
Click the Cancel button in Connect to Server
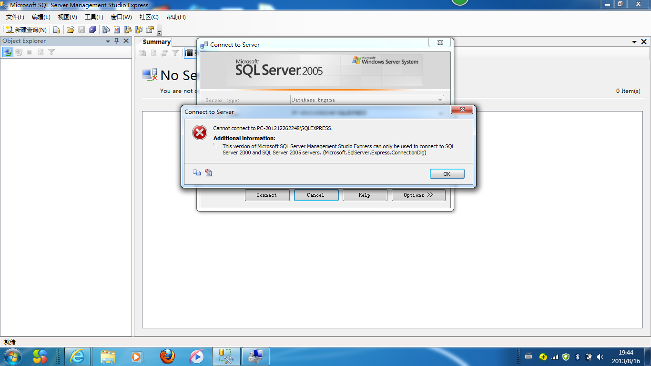click(x=316, y=195)
